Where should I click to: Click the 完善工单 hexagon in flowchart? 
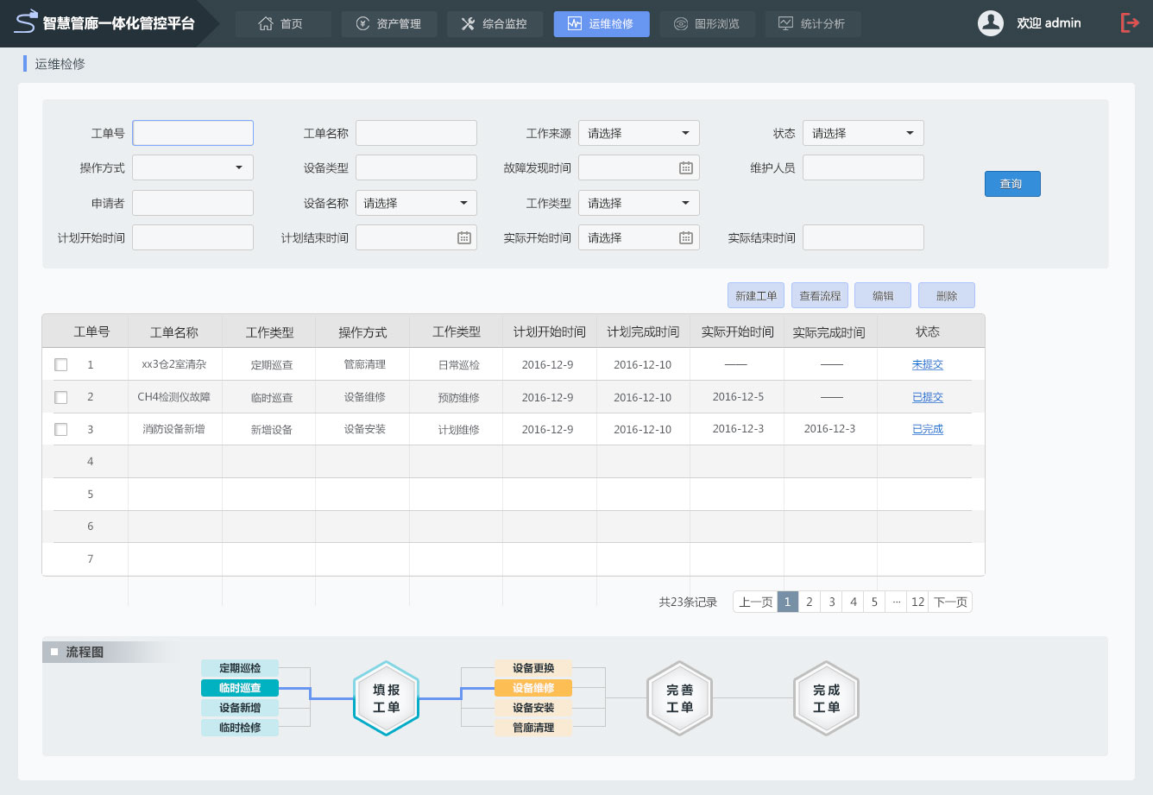[x=679, y=698]
